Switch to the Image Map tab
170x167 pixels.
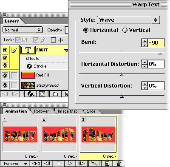point(68,111)
